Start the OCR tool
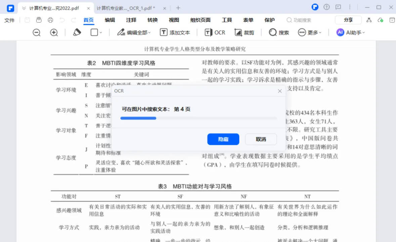 coord(214,32)
